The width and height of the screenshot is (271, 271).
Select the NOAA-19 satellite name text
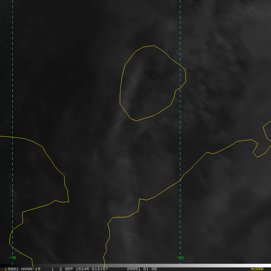tap(31, 269)
